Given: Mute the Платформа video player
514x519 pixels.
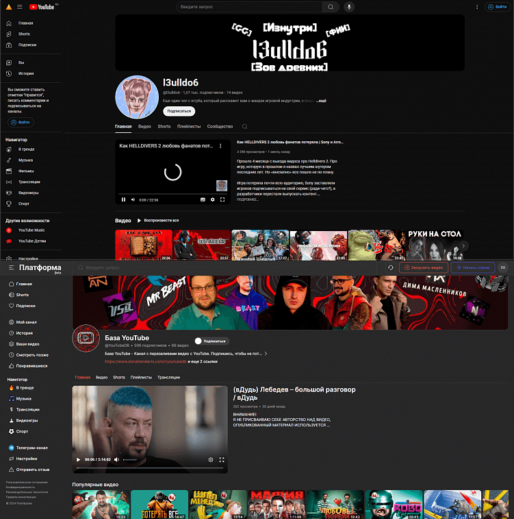Looking at the screenshot, I should coord(116,460).
